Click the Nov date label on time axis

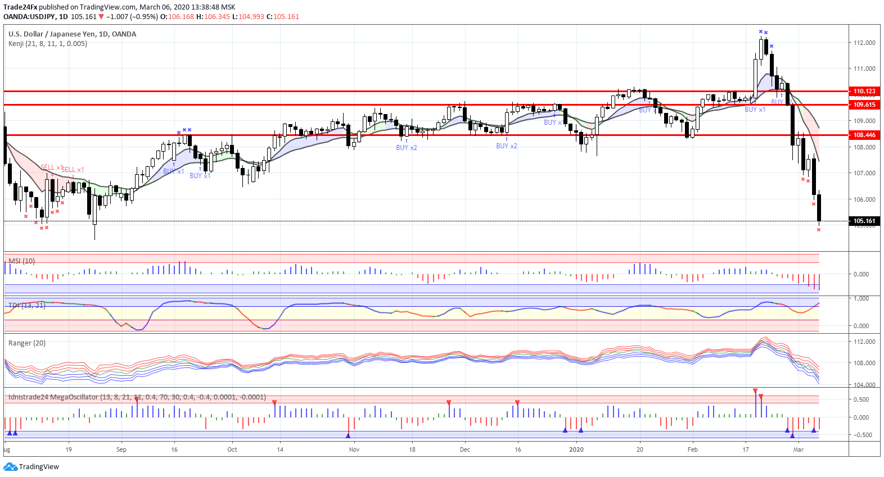tap(354, 449)
